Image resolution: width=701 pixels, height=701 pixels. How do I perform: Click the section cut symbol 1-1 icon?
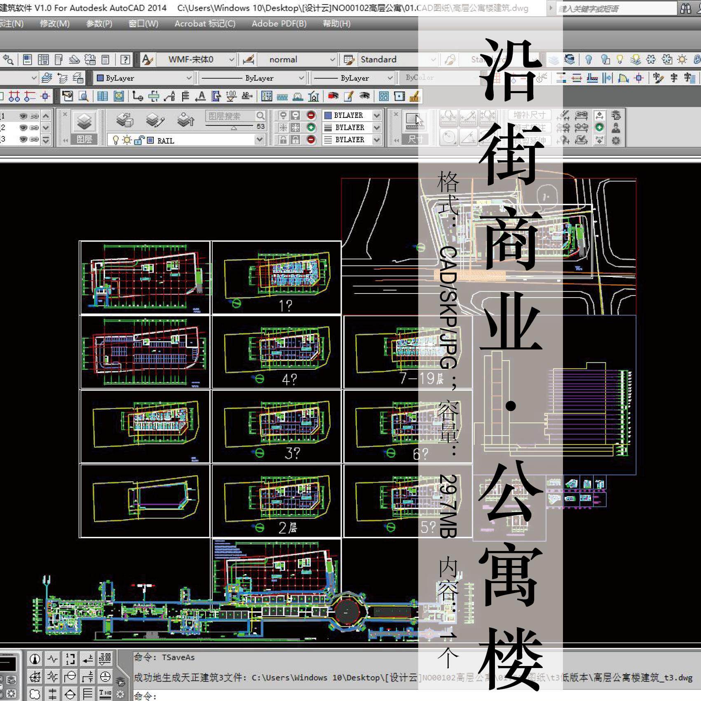(x=70, y=659)
